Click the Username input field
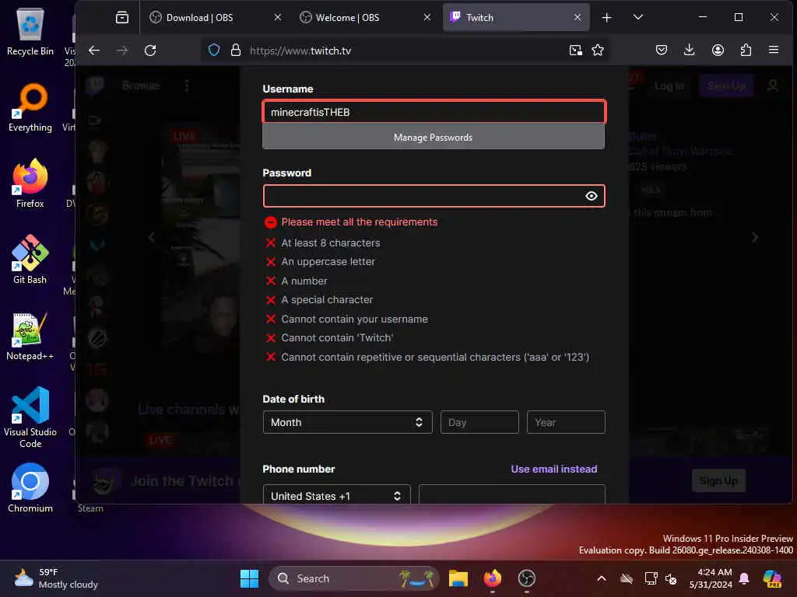The width and height of the screenshot is (797, 597). click(x=434, y=112)
